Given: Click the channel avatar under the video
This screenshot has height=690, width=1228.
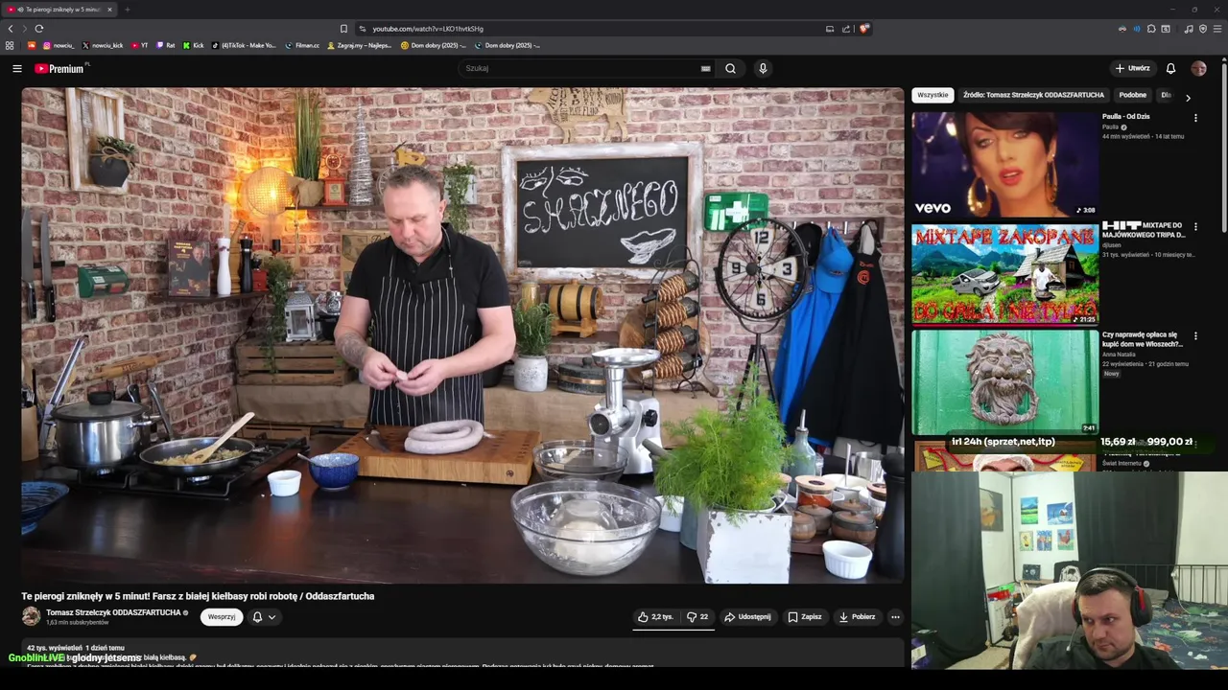Looking at the screenshot, I should point(32,617).
